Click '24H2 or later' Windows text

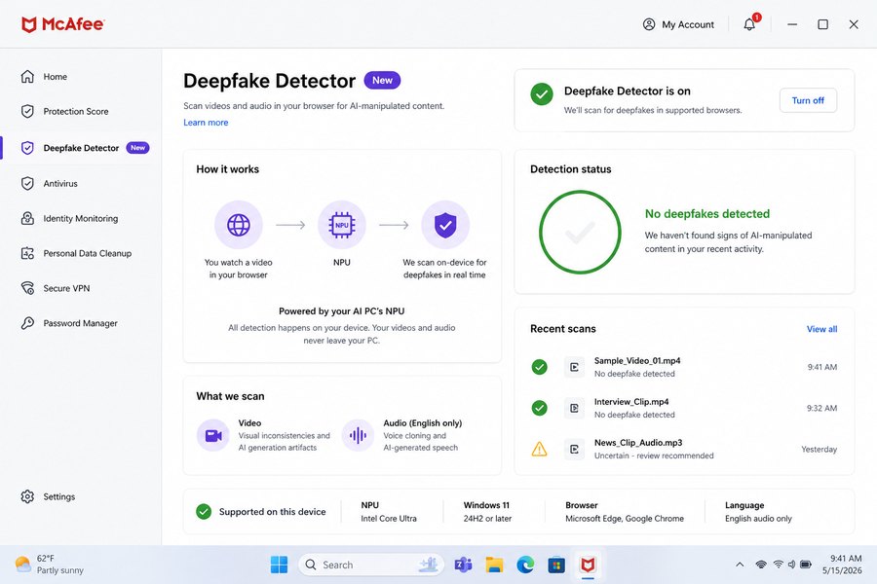(487, 519)
